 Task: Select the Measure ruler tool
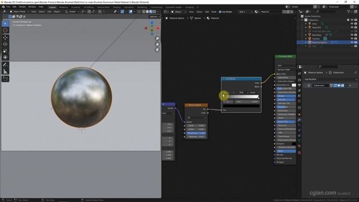pyautogui.click(x=5, y=71)
